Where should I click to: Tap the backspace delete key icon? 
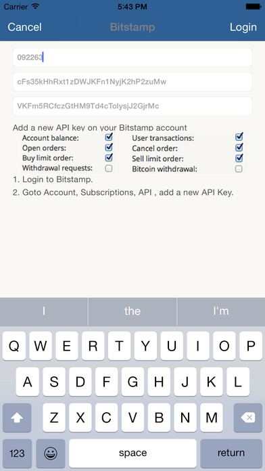tap(248, 418)
